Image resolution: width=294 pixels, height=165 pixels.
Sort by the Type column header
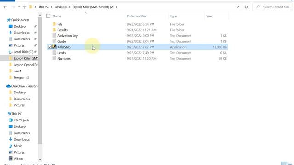[x=174, y=16]
